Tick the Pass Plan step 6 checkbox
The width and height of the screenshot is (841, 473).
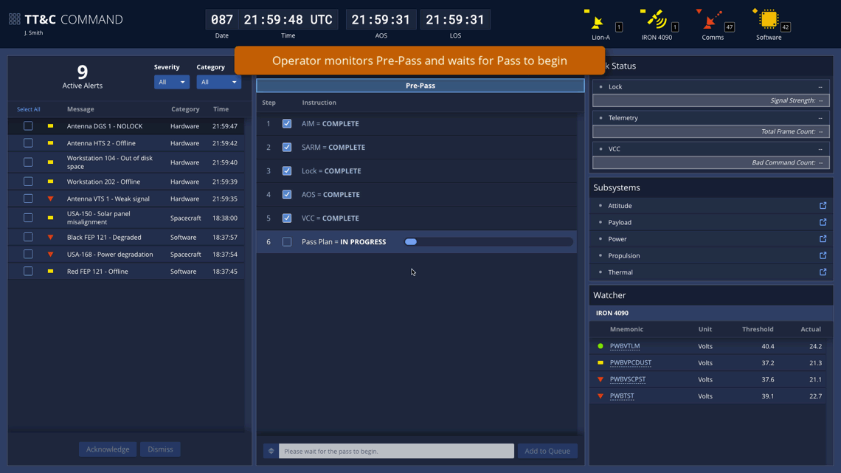click(287, 242)
